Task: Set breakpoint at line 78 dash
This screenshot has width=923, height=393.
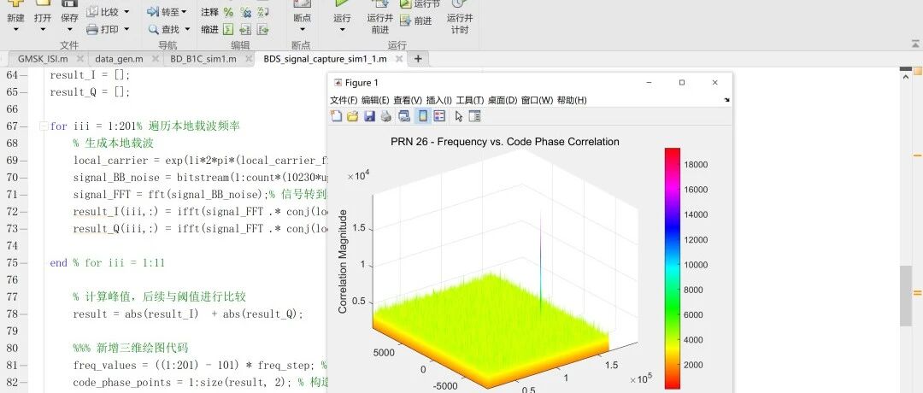Action: pos(23,314)
